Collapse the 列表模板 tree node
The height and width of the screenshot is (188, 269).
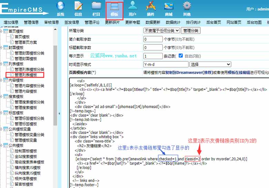pos(1,64)
